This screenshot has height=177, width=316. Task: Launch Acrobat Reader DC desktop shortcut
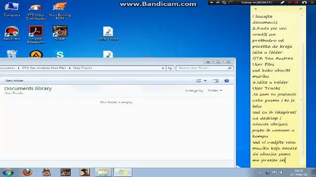pyautogui.click(x=36, y=34)
